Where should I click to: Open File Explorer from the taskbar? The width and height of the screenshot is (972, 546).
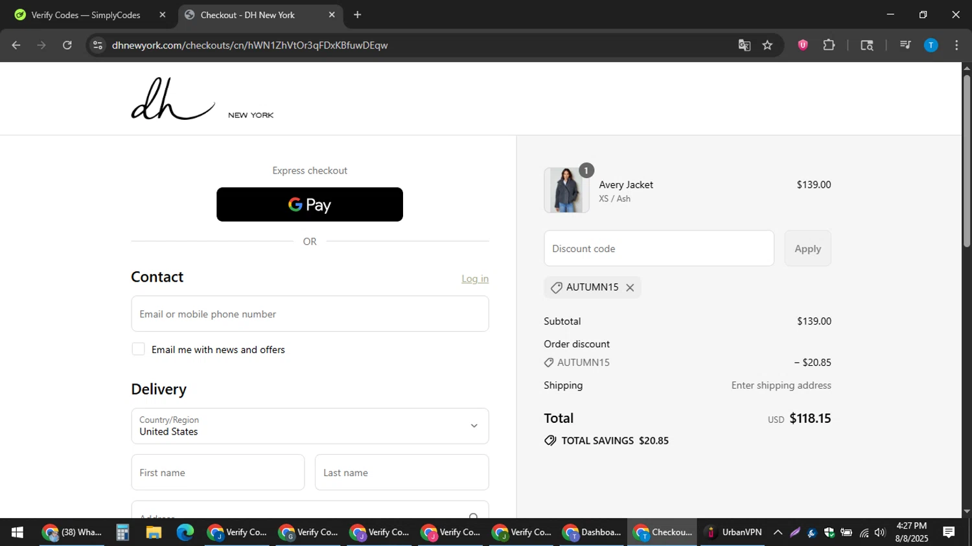point(154,532)
